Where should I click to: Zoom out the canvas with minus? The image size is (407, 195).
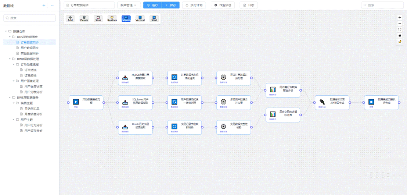pos(400,23)
